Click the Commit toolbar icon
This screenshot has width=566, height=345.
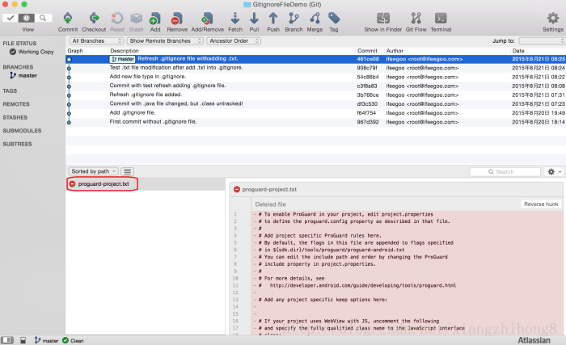68,18
